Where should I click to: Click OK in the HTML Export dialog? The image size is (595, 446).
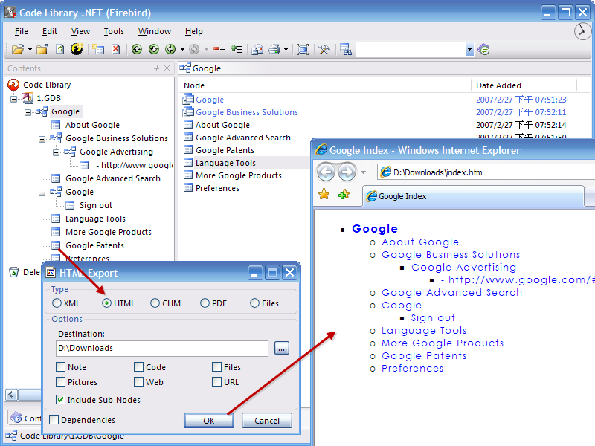(209, 420)
